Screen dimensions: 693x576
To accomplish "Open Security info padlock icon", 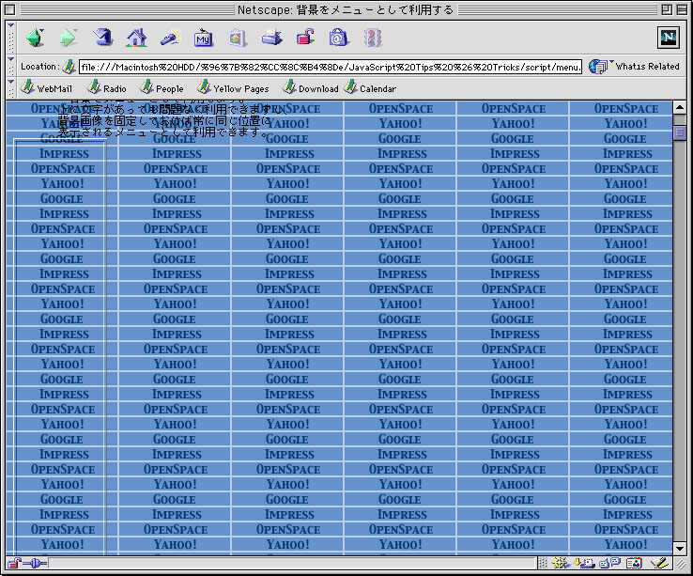I will click(x=305, y=38).
